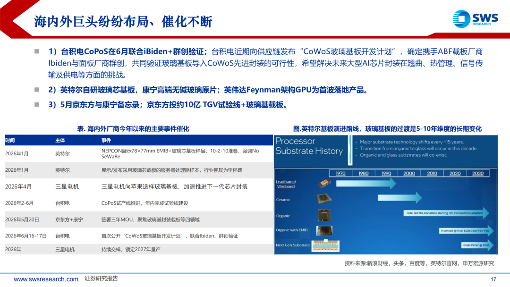
Task: Select the bullet about 5月京东方与康宁备忘录
Action: (x=168, y=105)
